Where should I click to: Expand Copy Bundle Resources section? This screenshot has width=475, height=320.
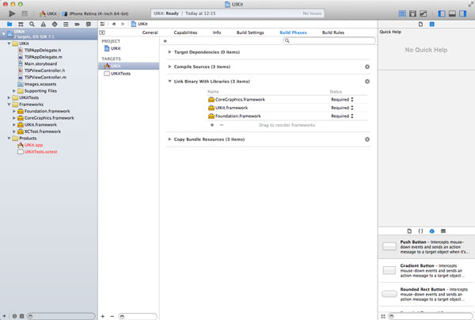click(x=169, y=139)
